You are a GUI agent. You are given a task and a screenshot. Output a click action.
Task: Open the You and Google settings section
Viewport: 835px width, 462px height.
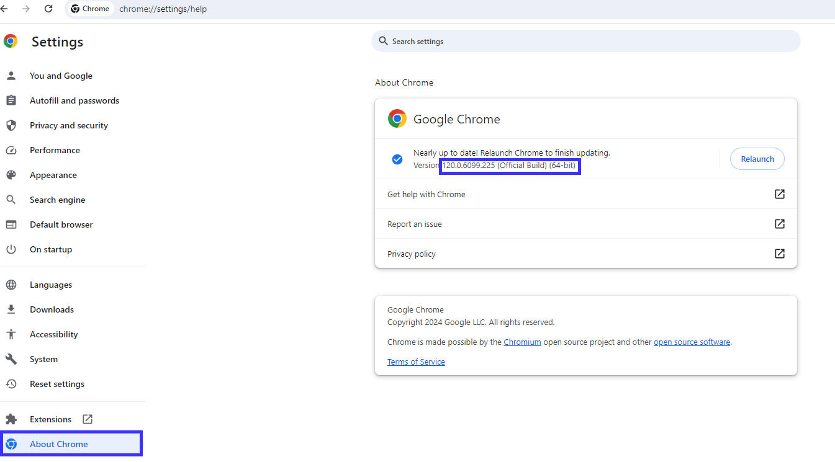click(61, 76)
